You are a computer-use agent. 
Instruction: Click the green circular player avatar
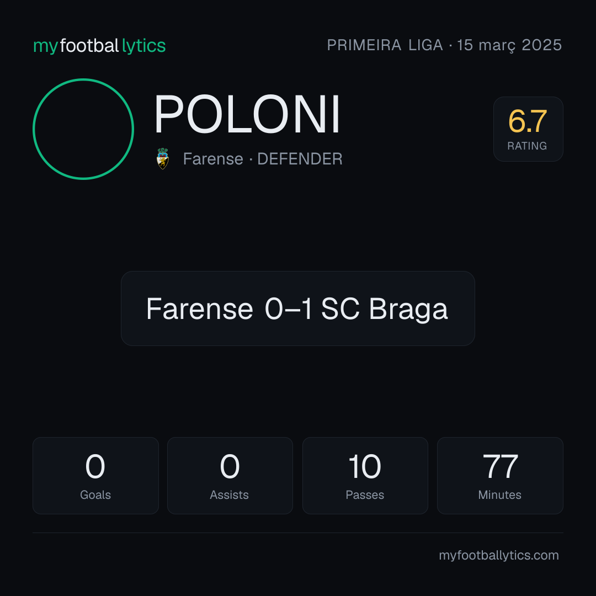(83, 129)
